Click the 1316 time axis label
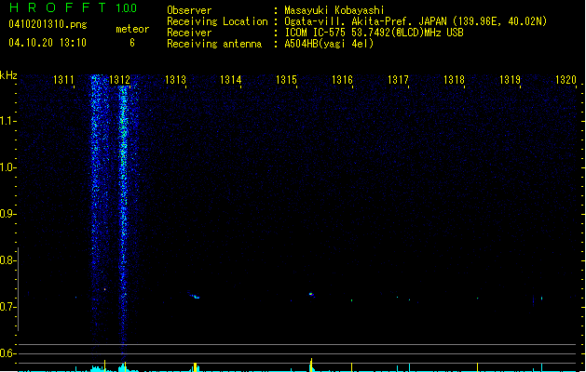This screenshot has height=372, width=586. [342, 79]
